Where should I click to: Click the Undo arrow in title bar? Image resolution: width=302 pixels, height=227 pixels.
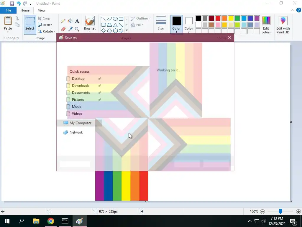click(19, 4)
